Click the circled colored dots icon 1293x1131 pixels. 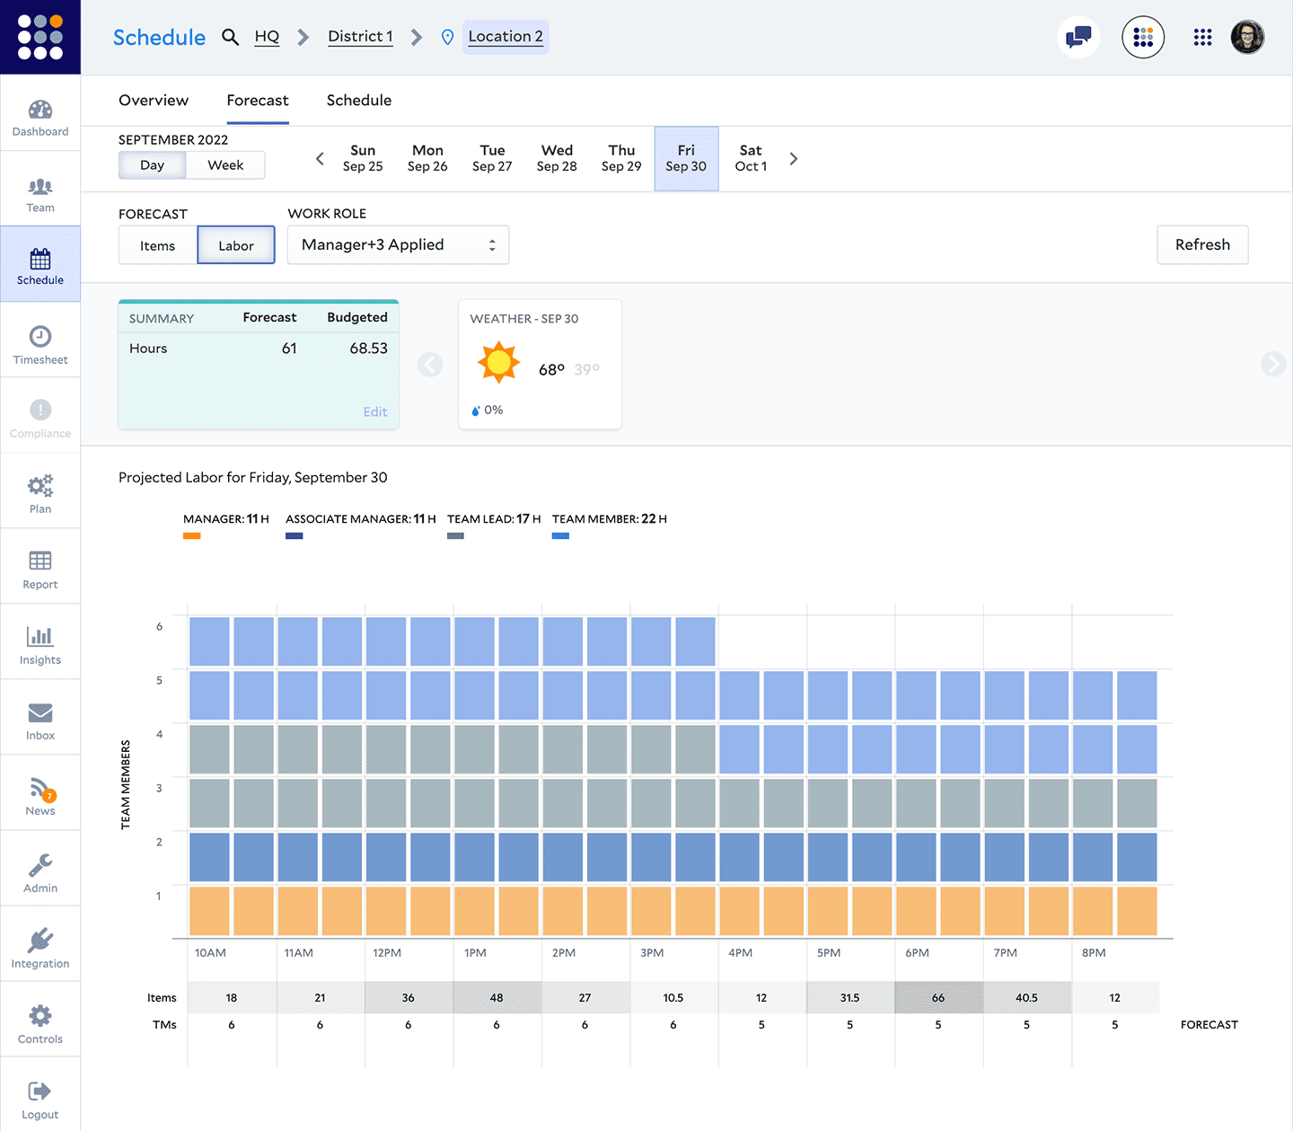click(x=1143, y=37)
